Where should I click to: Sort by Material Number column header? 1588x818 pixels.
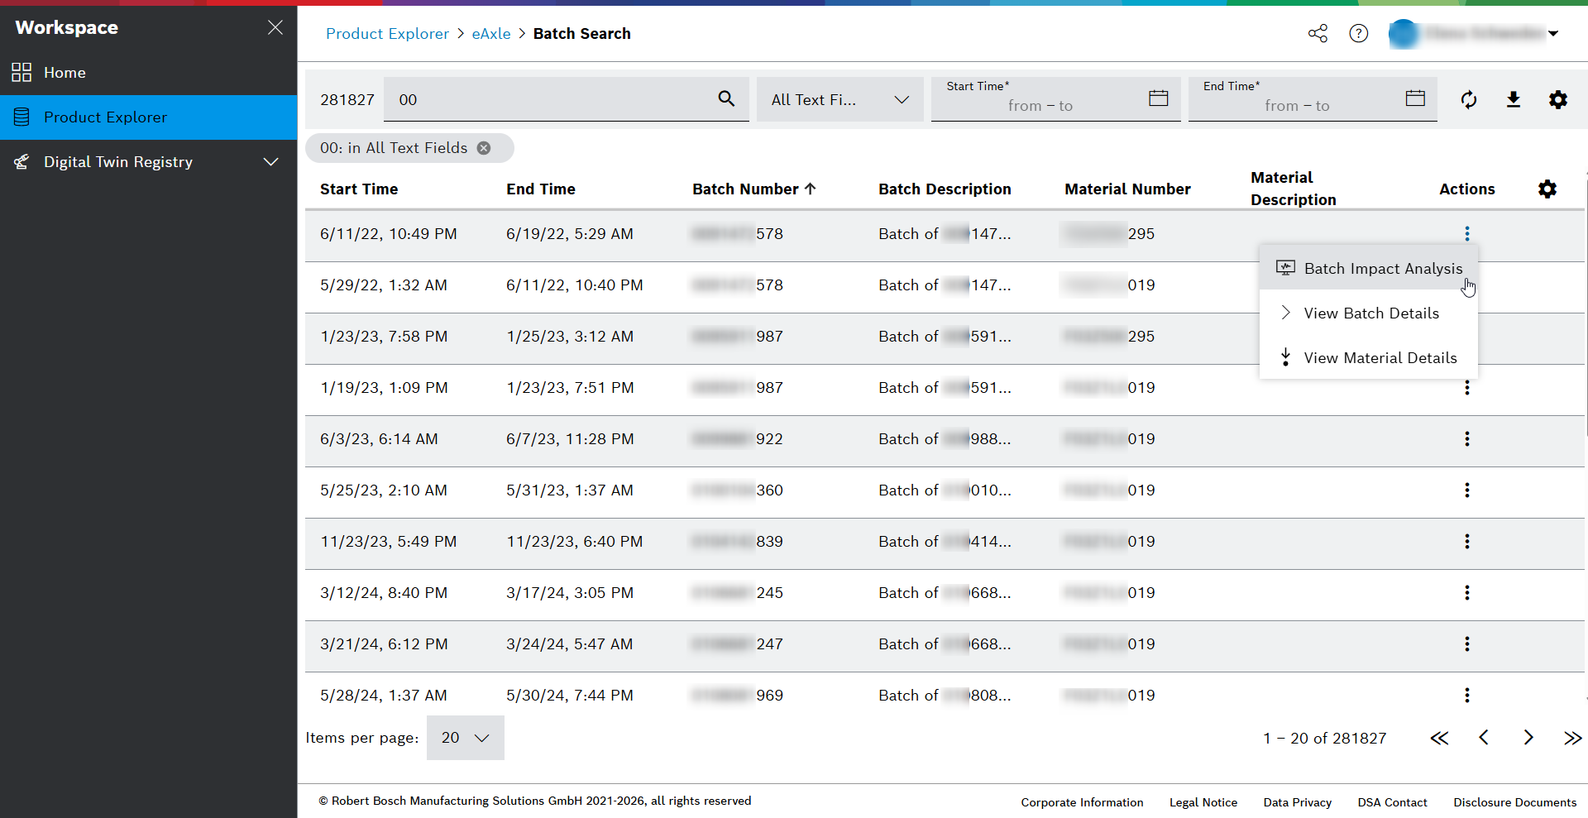point(1127,189)
